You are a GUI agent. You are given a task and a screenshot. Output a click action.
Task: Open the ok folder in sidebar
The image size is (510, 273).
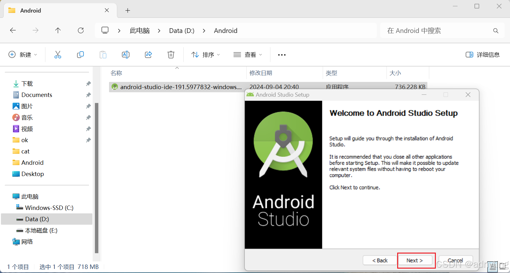point(25,140)
